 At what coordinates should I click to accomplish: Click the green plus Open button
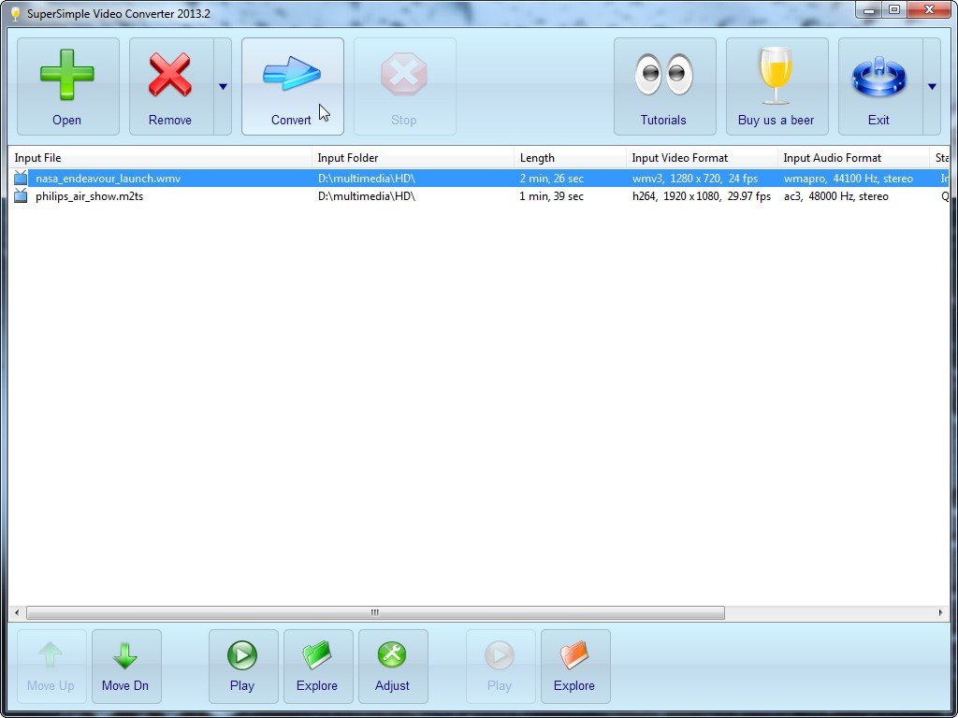pyautogui.click(x=67, y=86)
